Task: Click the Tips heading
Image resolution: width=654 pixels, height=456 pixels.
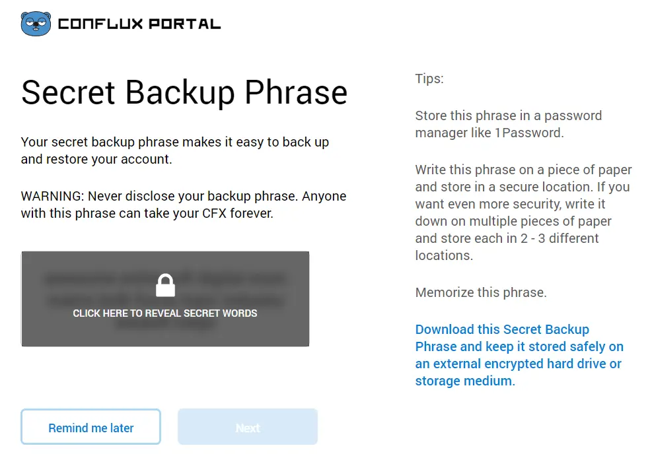Action: click(429, 79)
